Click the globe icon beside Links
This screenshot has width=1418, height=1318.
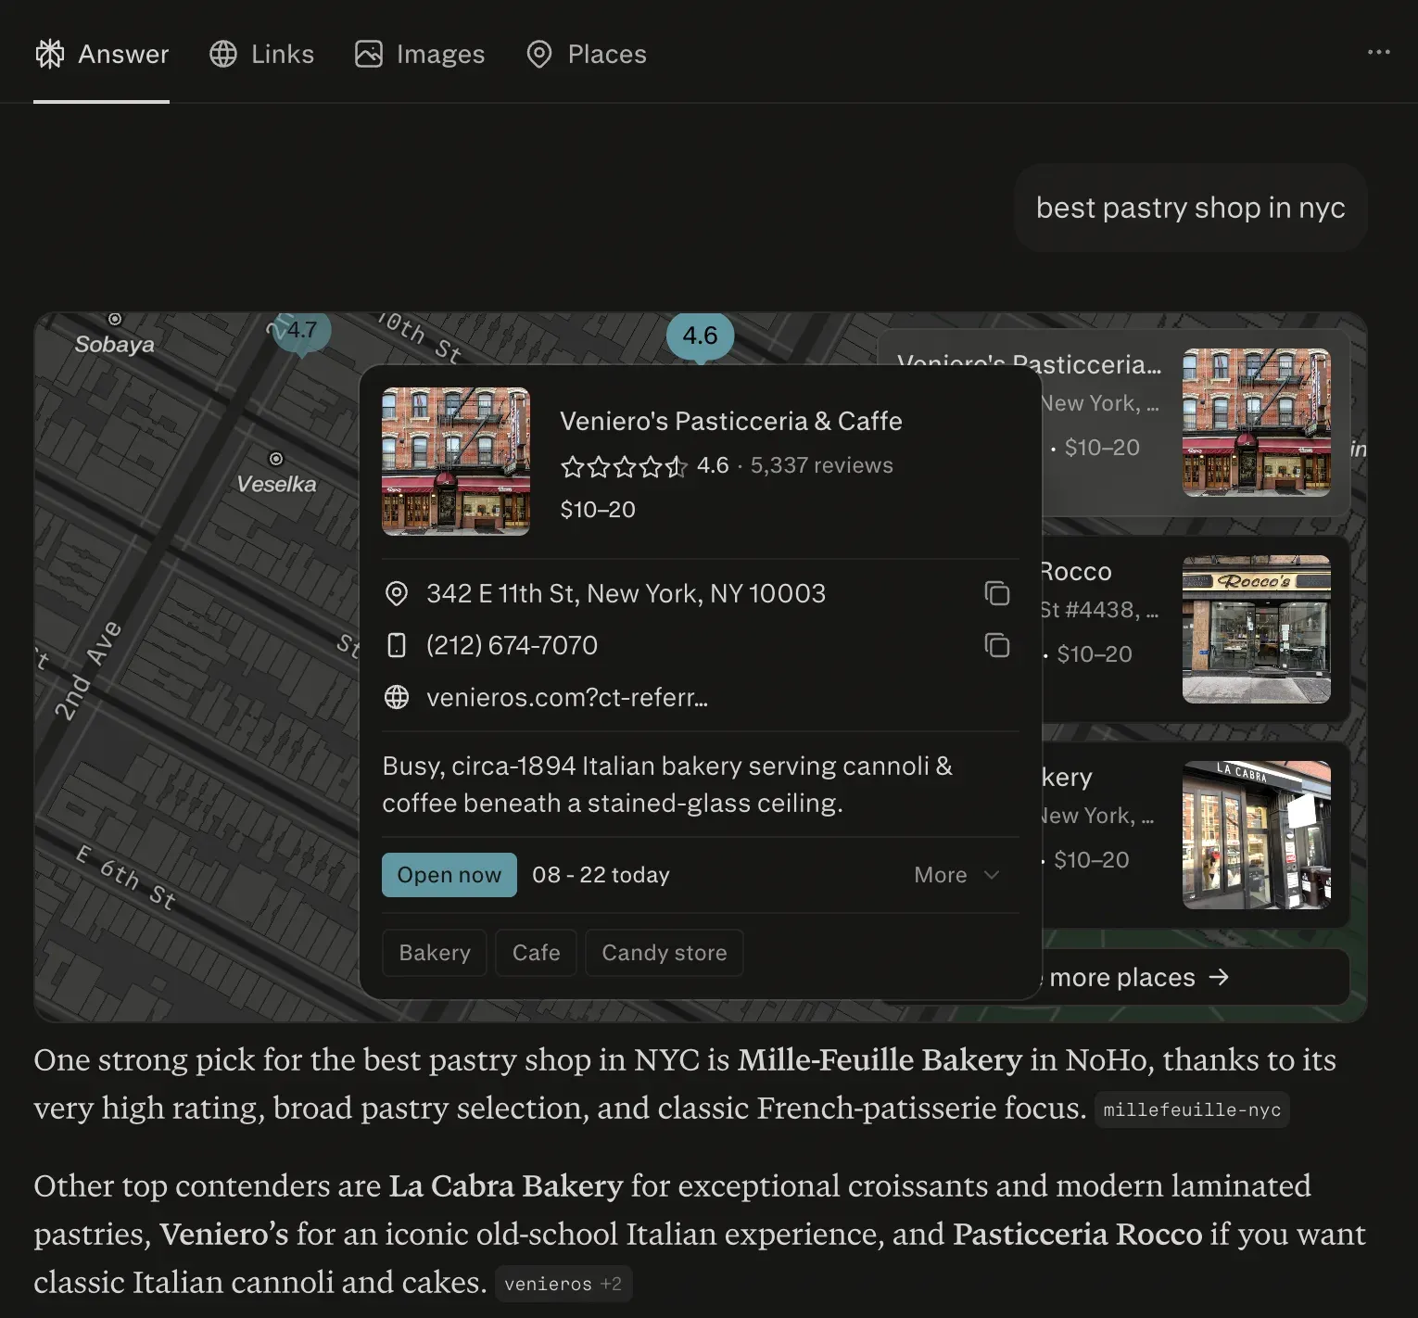click(223, 54)
